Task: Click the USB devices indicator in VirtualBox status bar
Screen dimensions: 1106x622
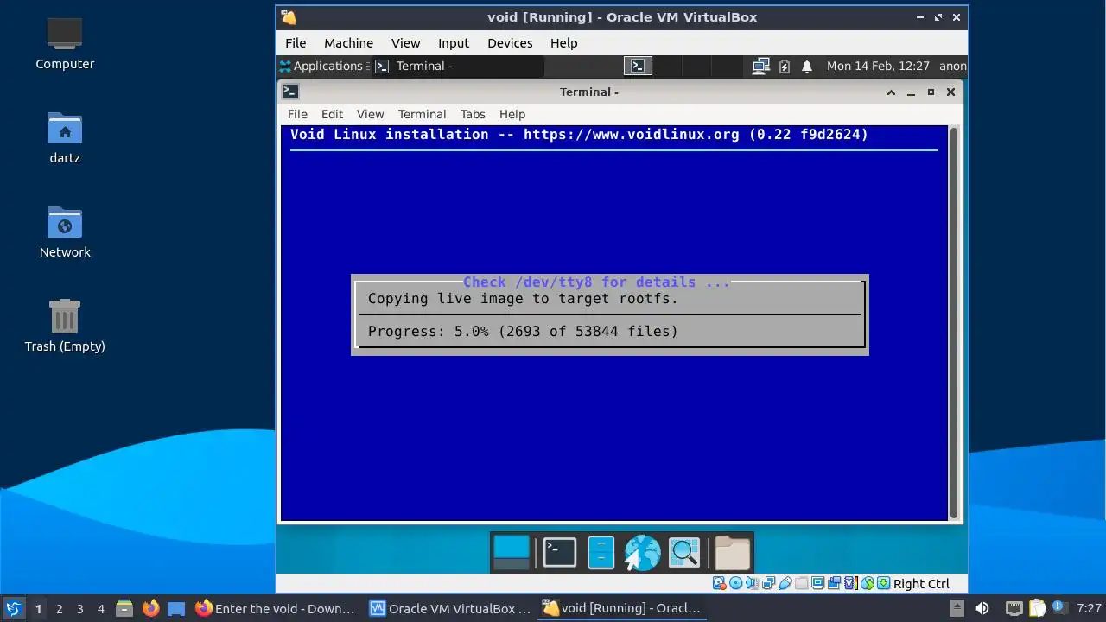Action: pos(785,584)
